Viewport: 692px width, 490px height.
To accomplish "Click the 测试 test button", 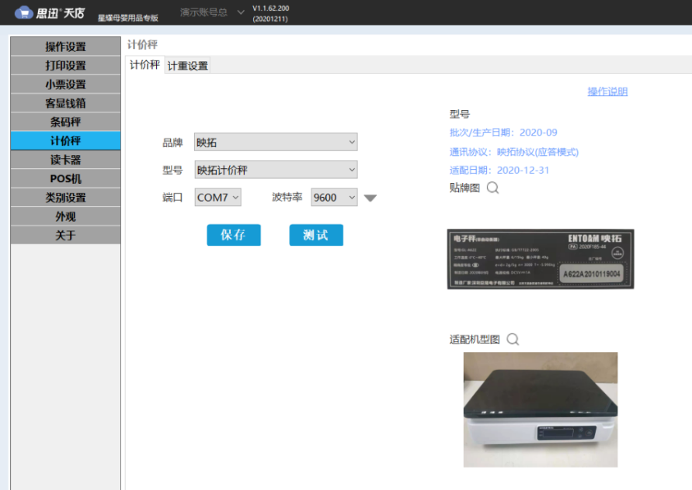I will point(315,235).
